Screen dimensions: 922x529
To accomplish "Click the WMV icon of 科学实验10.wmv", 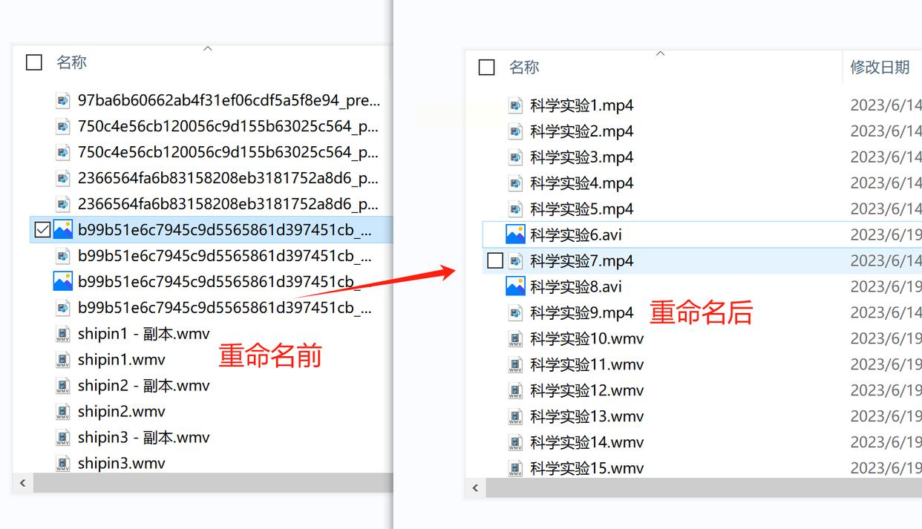I will [515, 339].
